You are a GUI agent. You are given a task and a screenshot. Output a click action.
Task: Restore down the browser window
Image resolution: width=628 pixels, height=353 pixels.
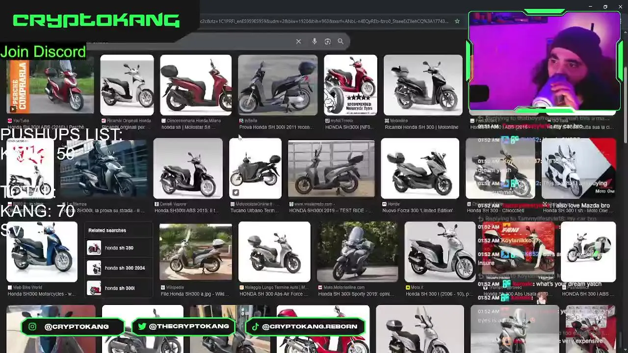pos(605,7)
